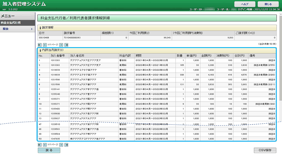Click subscriber number 1225600 in row 12
This screenshot has width=282, height=155.
[x=55, y=114]
